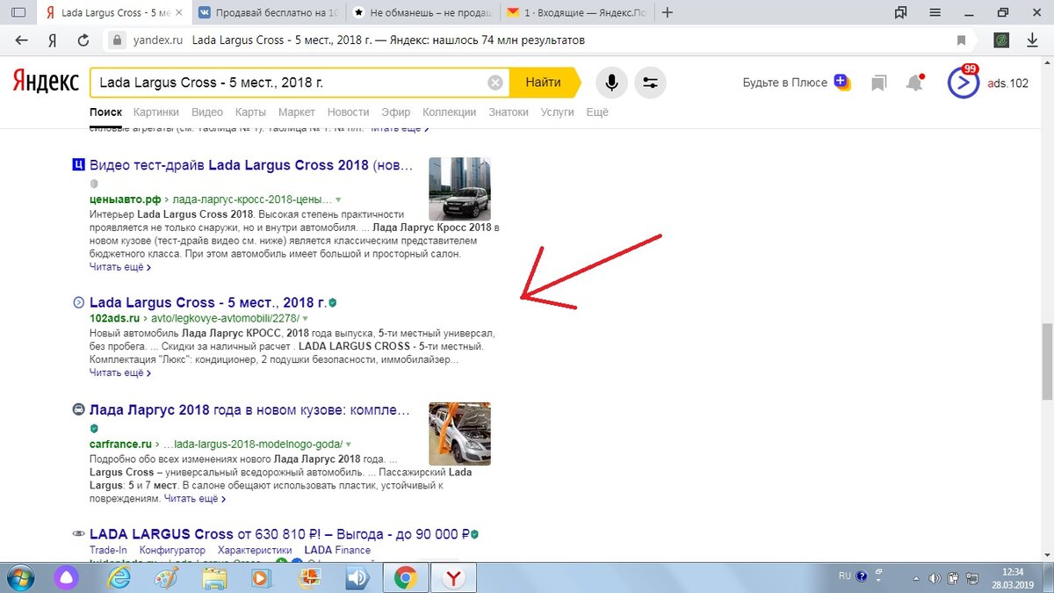
Task: Open the ads.102 account avatar
Action: click(964, 83)
